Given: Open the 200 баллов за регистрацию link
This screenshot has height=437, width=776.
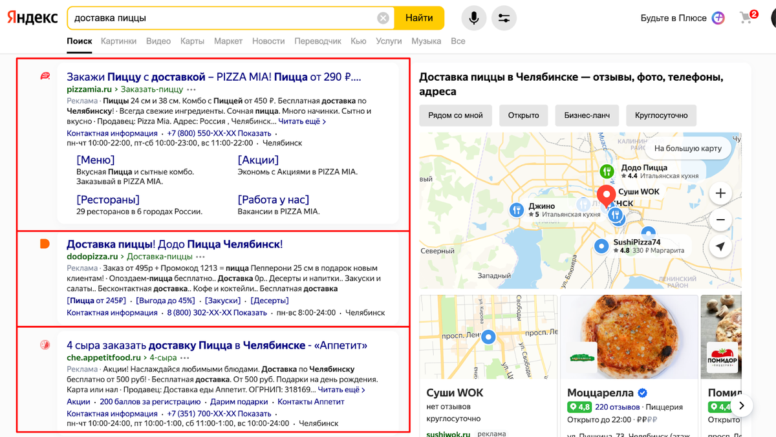Looking at the screenshot, I should [x=151, y=401].
